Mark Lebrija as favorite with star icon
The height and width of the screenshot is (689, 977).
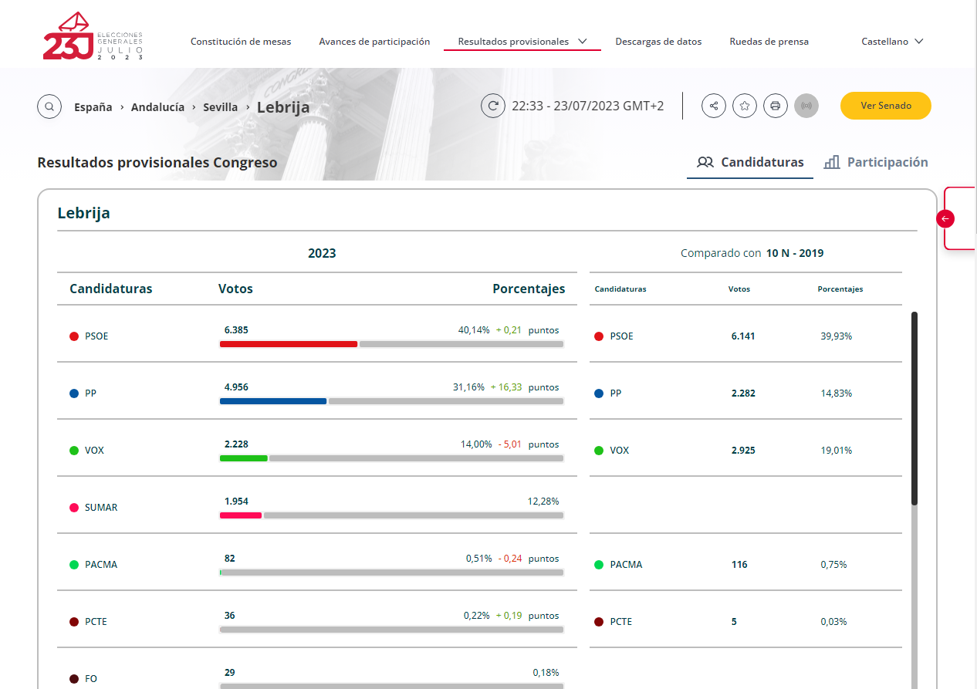(x=745, y=106)
